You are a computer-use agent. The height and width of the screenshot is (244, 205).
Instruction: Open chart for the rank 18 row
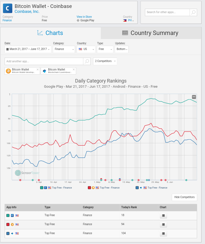coord(163,216)
